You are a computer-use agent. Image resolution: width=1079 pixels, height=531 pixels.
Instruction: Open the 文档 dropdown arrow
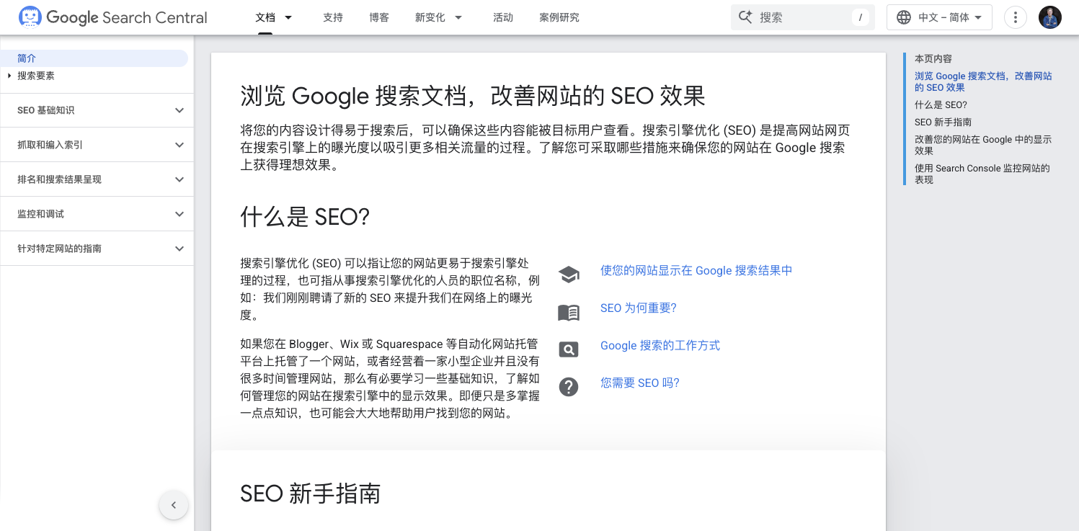[288, 17]
